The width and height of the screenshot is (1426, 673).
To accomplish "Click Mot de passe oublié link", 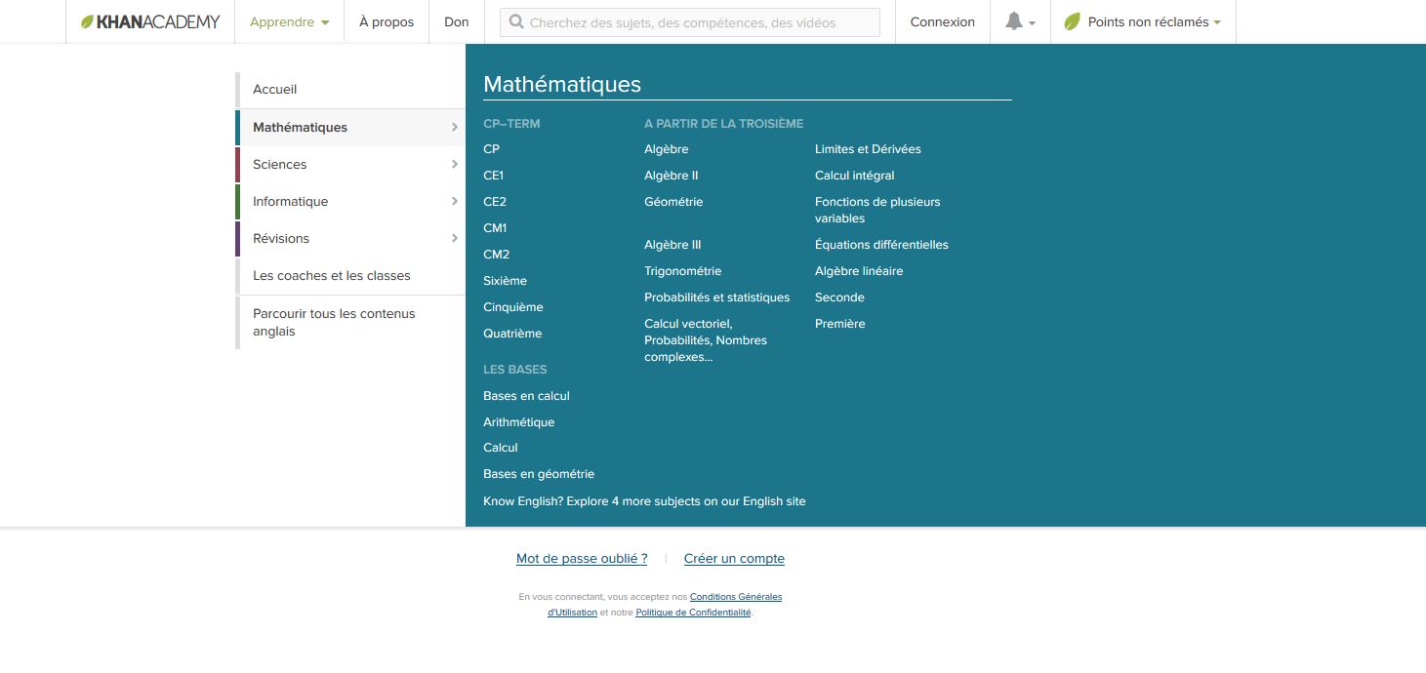I will click(581, 559).
